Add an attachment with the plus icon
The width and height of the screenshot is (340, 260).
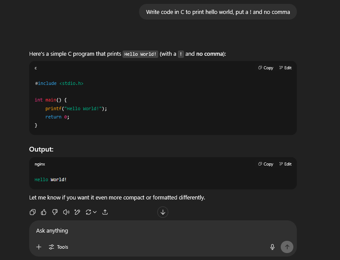click(x=39, y=247)
